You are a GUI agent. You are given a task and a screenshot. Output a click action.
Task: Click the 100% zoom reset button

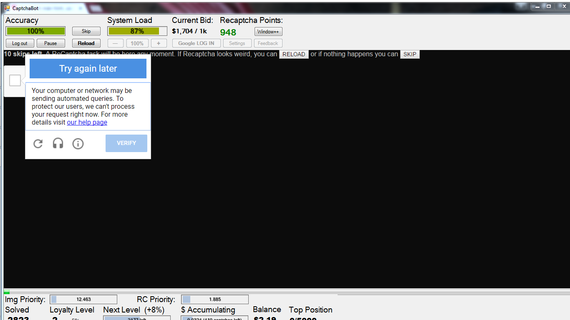click(137, 43)
